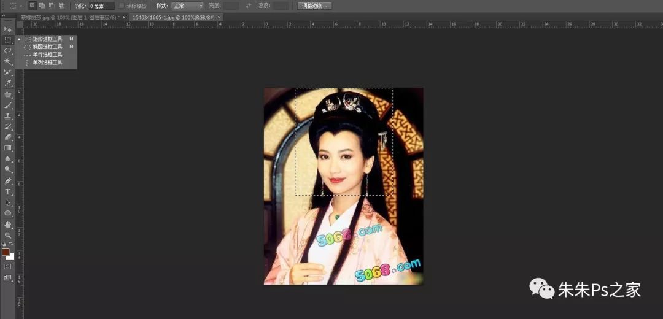Select the Rectangular Marquee tool in toolbar
This screenshot has width=663, height=319.
7,40
